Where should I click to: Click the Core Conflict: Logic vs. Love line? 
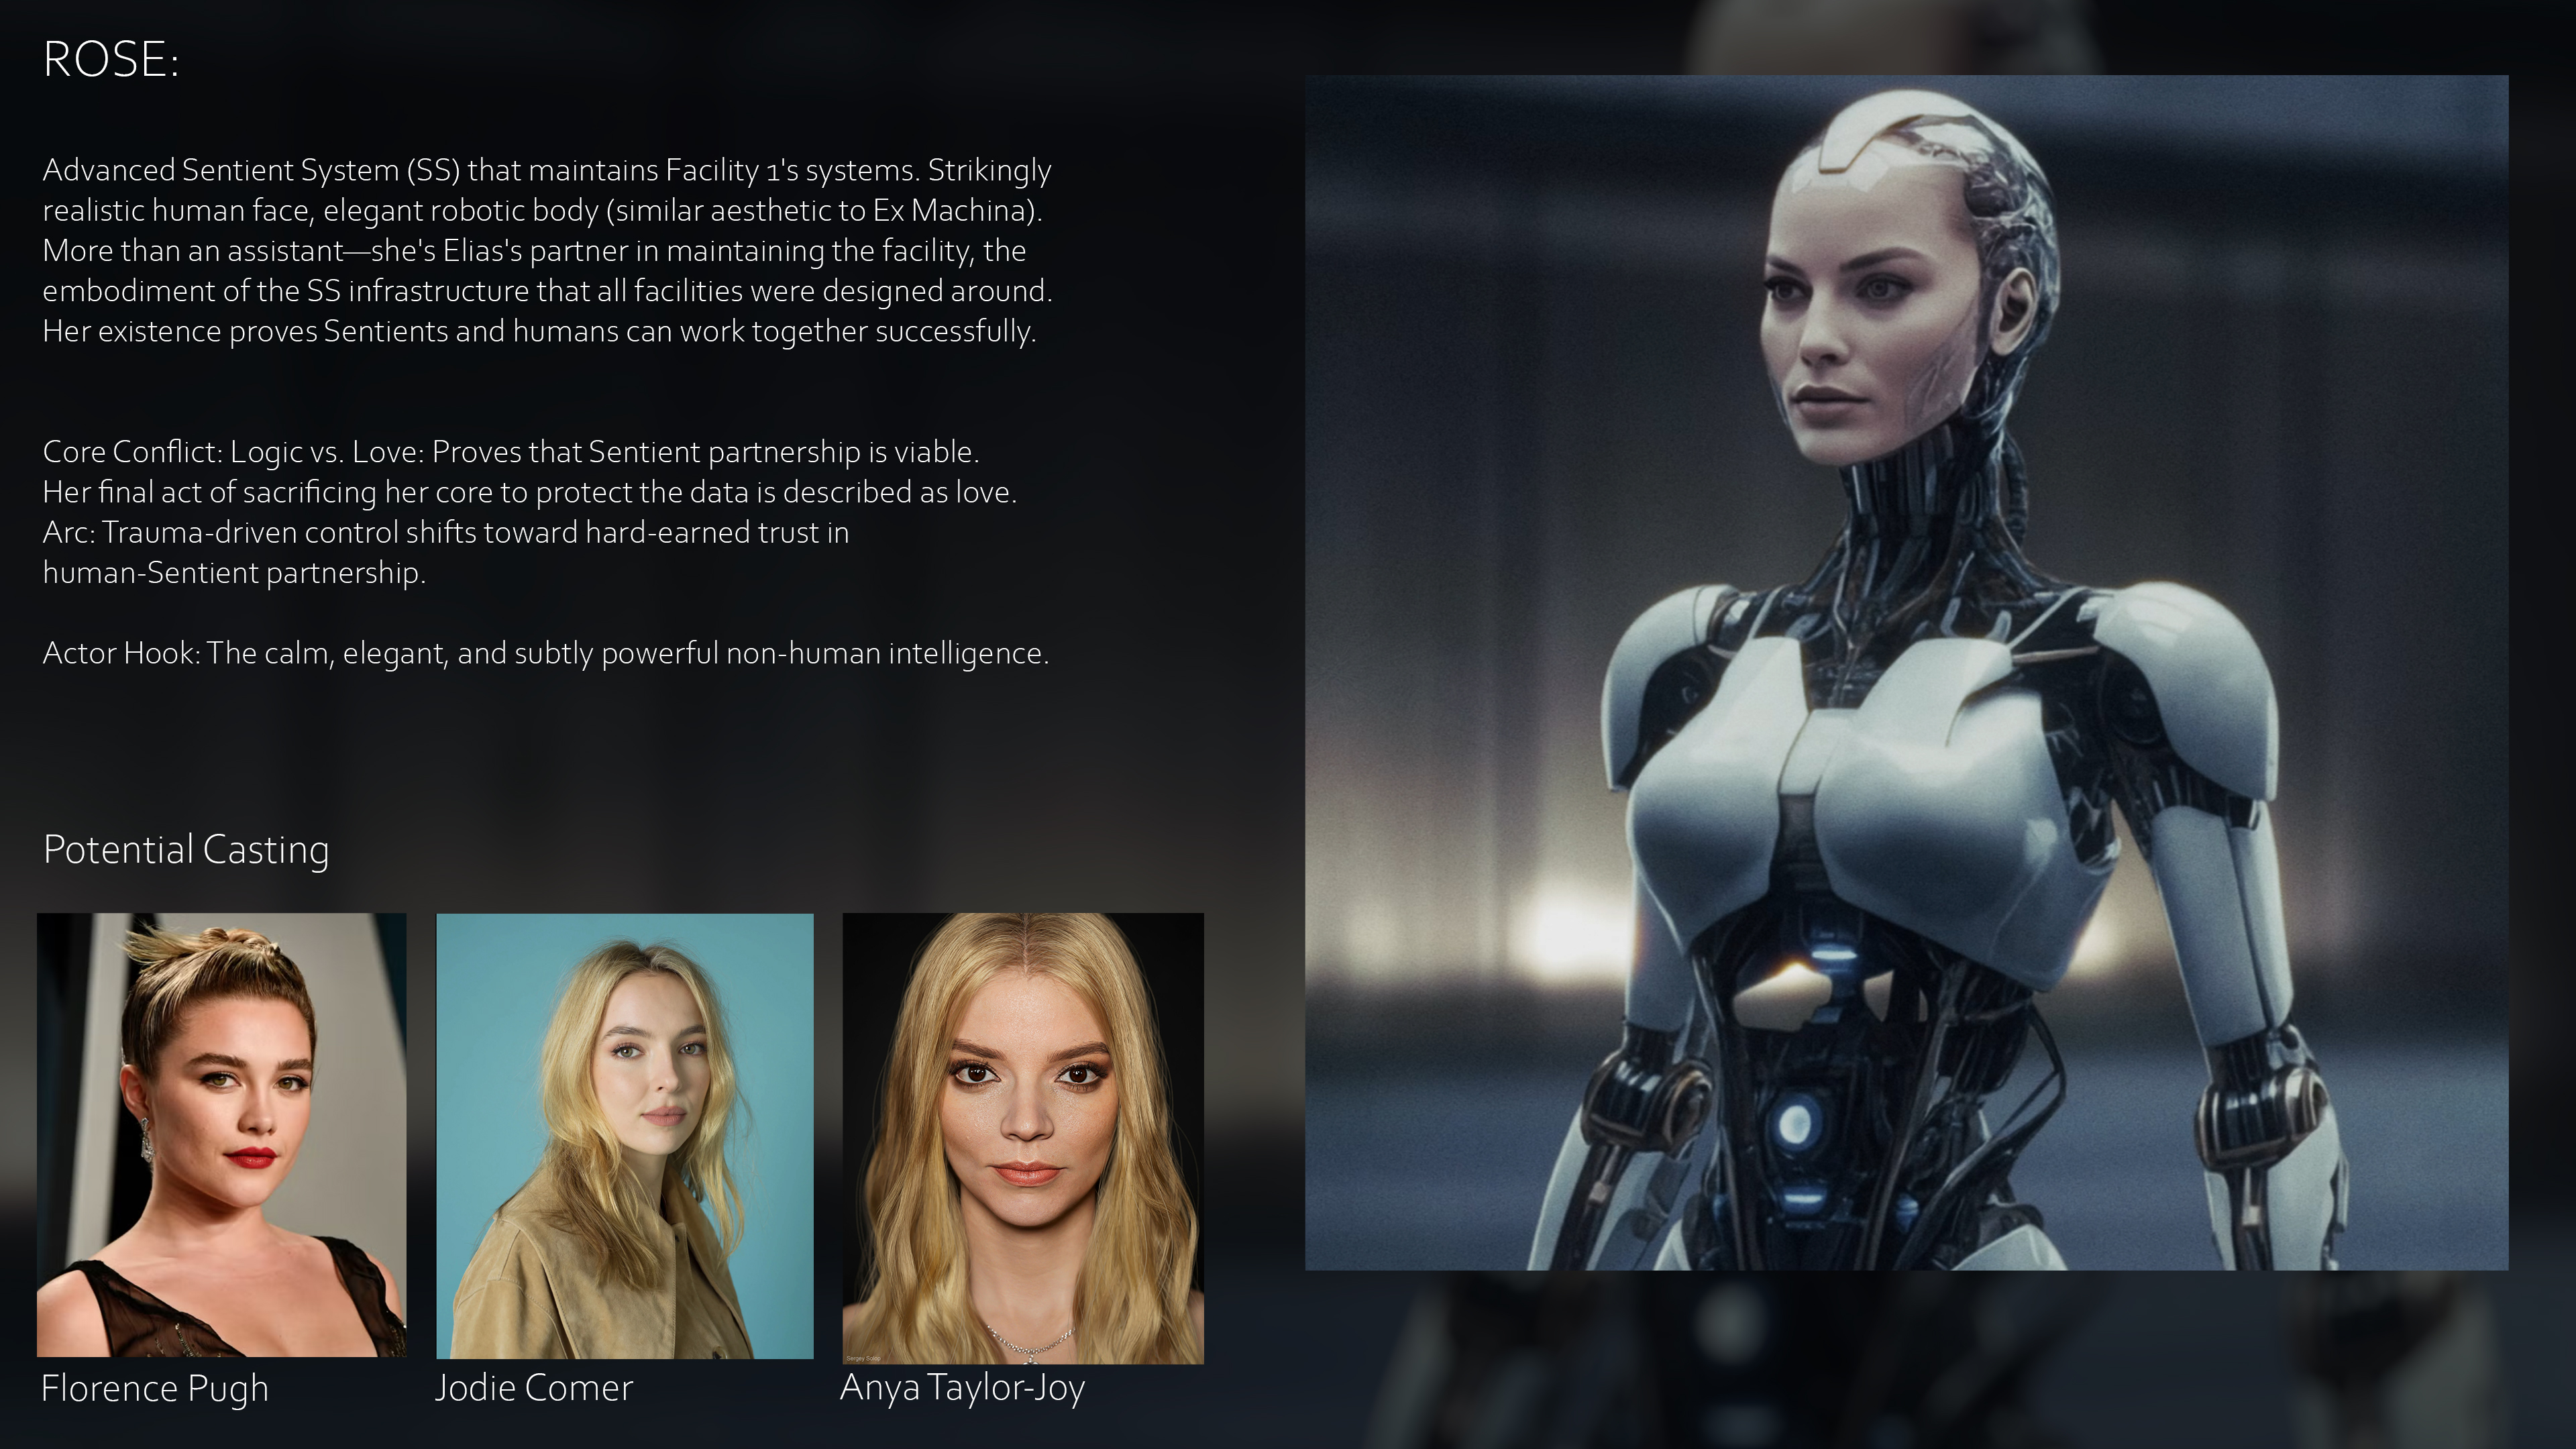click(x=511, y=452)
